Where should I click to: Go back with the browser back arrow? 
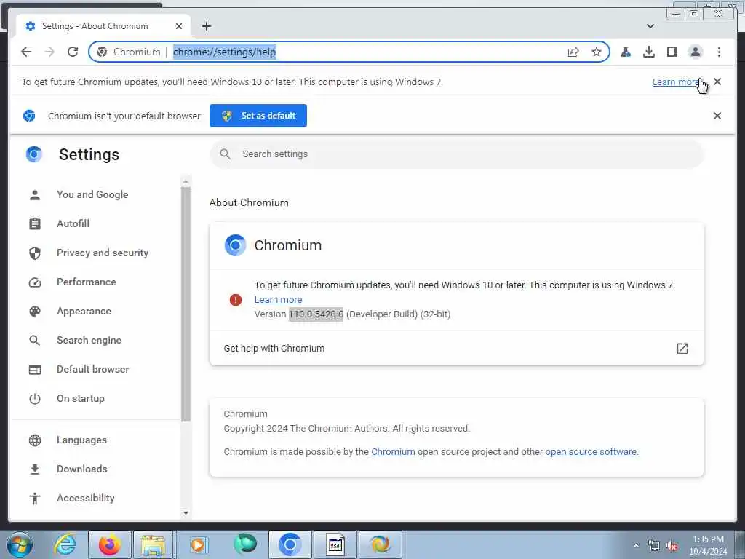(26, 52)
